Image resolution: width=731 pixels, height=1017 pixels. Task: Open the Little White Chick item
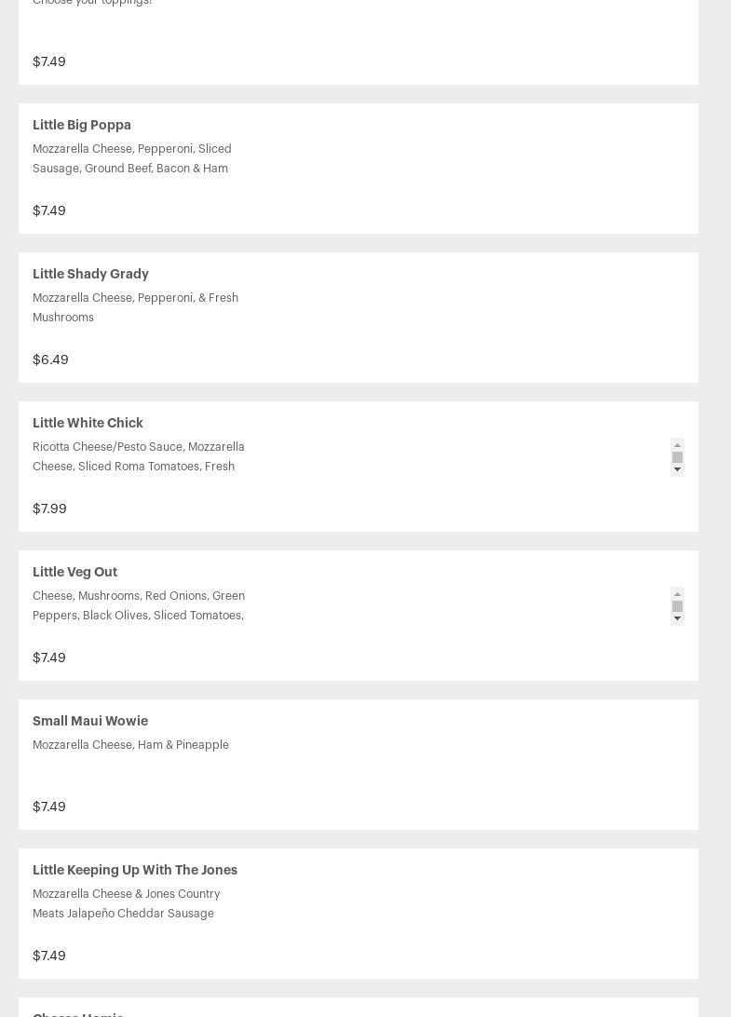click(88, 423)
